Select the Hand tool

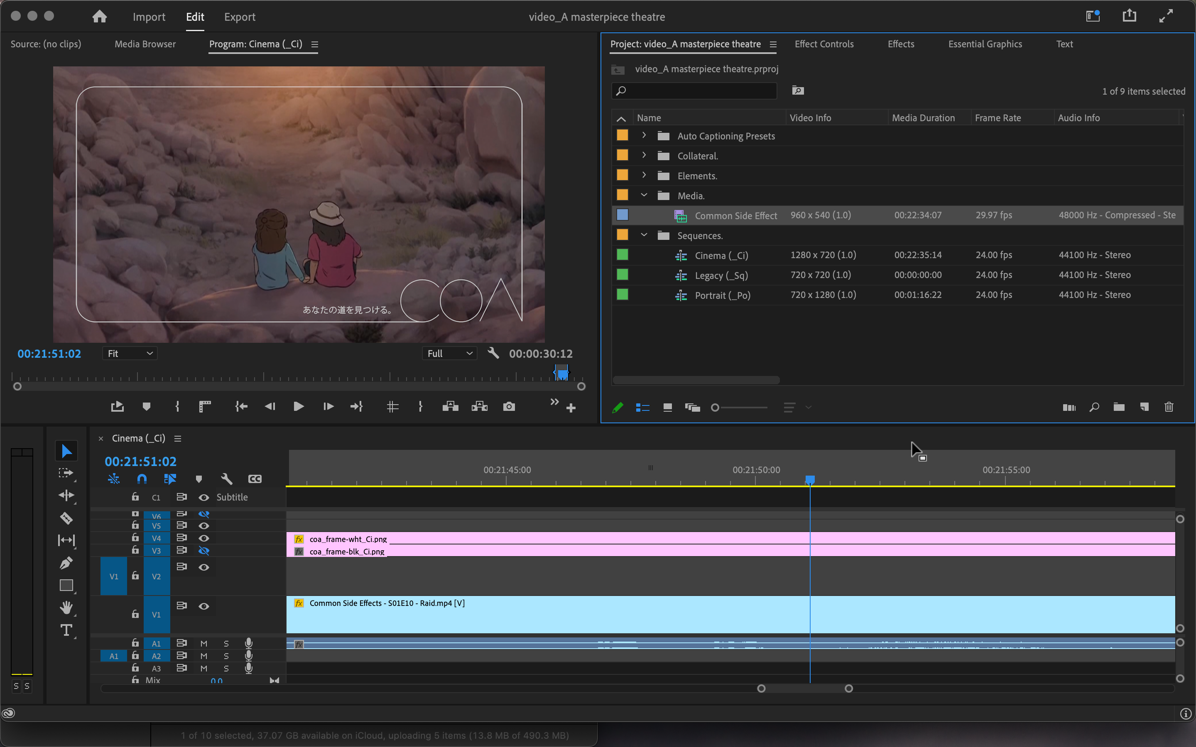[x=66, y=608]
